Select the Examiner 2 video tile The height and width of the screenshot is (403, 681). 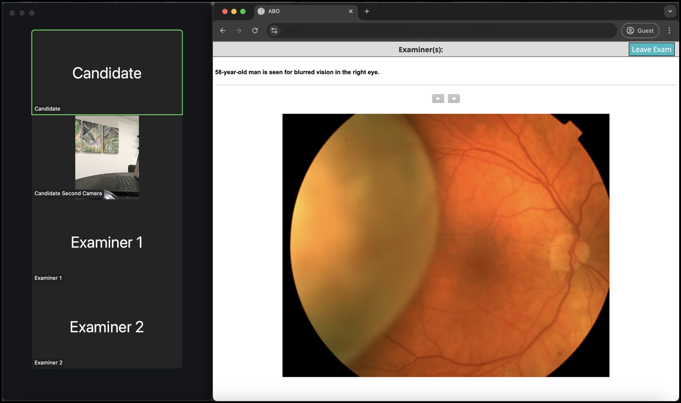click(107, 326)
